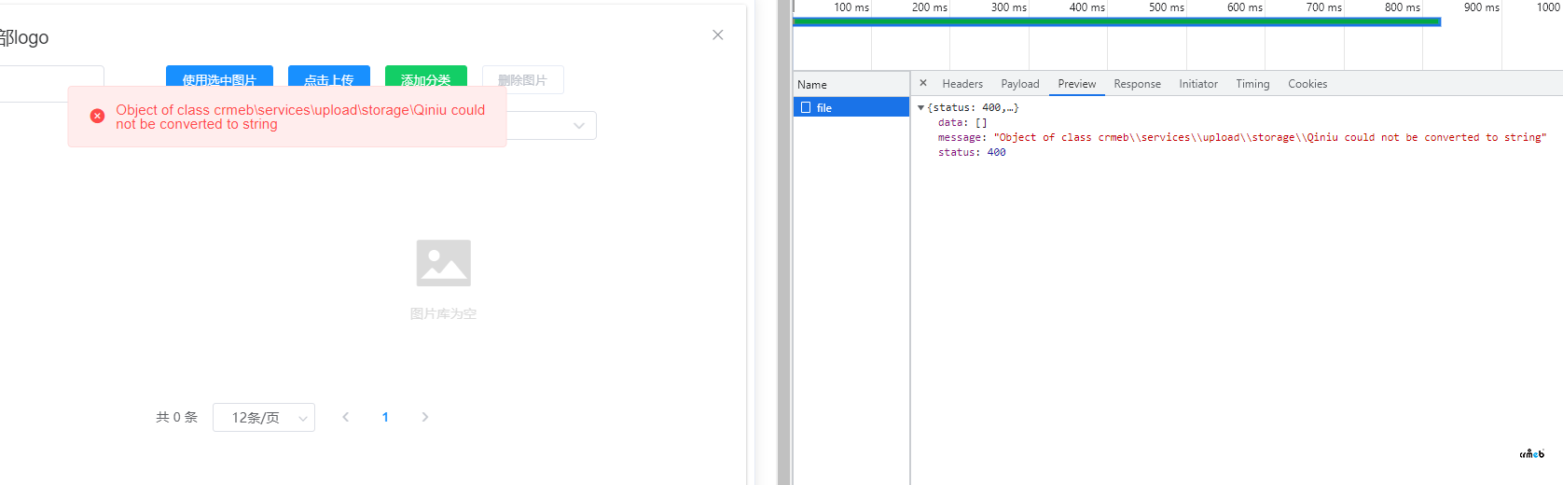Click the file document icon in request list

point(806,107)
